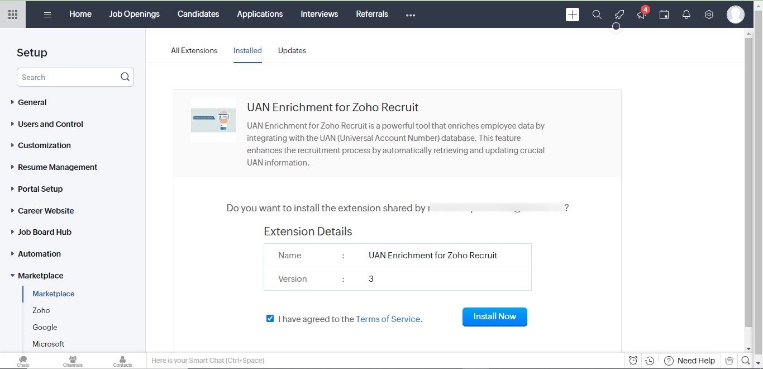Open the apps grid launcher
The image size is (763, 369).
tap(12, 15)
